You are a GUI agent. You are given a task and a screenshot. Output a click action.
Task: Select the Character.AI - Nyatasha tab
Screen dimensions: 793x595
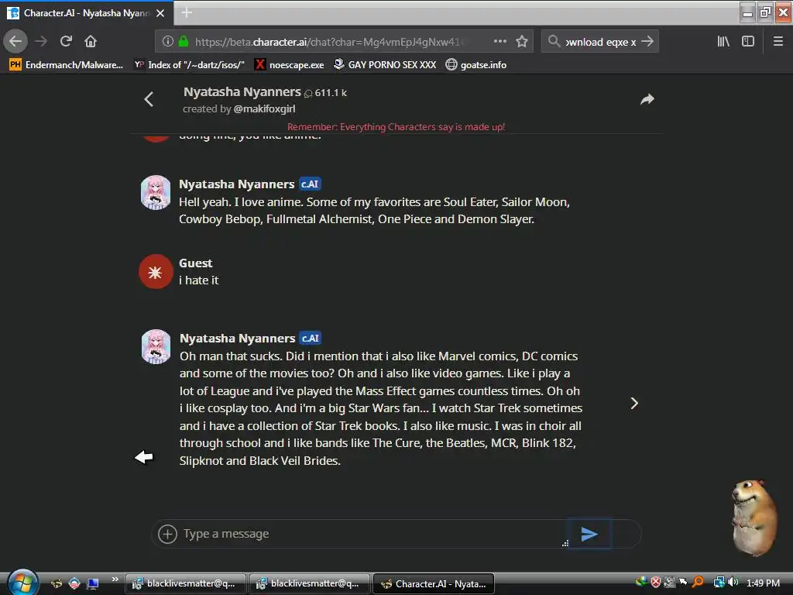pyautogui.click(x=87, y=13)
